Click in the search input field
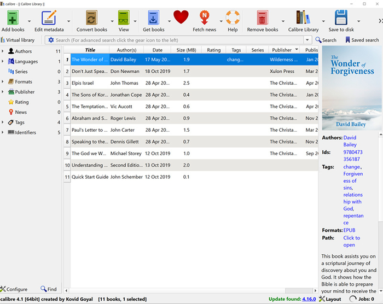Image resolution: width=383 pixels, height=304 pixels. click(x=178, y=40)
